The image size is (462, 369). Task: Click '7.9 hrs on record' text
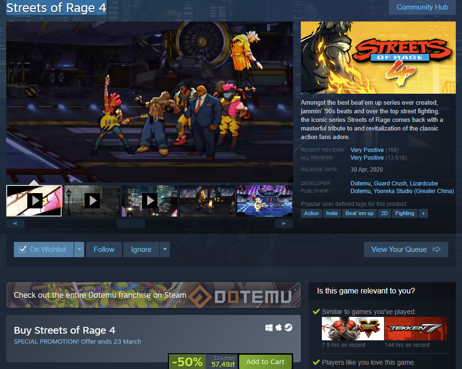[343, 345]
